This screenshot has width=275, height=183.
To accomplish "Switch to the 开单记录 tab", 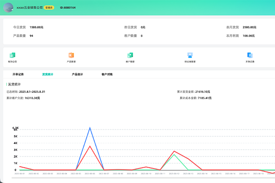I will 18,74.
